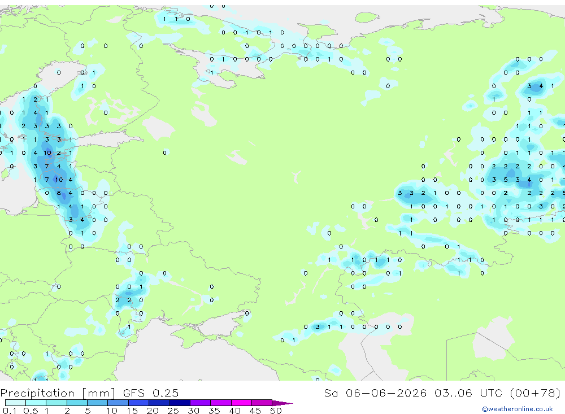Click the 'Precipitation [mm]' title text

coord(58,393)
